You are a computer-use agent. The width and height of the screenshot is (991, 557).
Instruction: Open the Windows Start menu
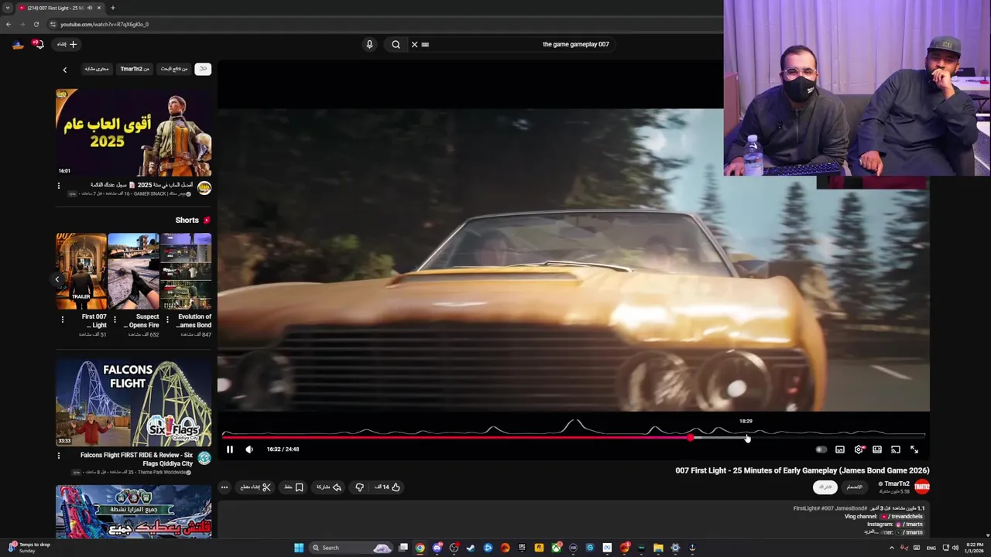pos(299,548)
